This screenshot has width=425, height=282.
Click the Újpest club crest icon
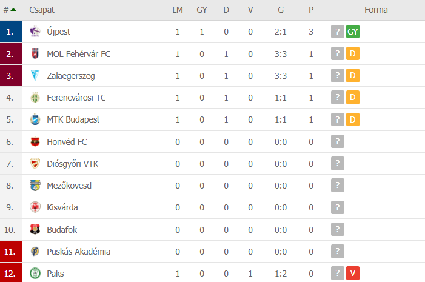(x=35, y=32)
